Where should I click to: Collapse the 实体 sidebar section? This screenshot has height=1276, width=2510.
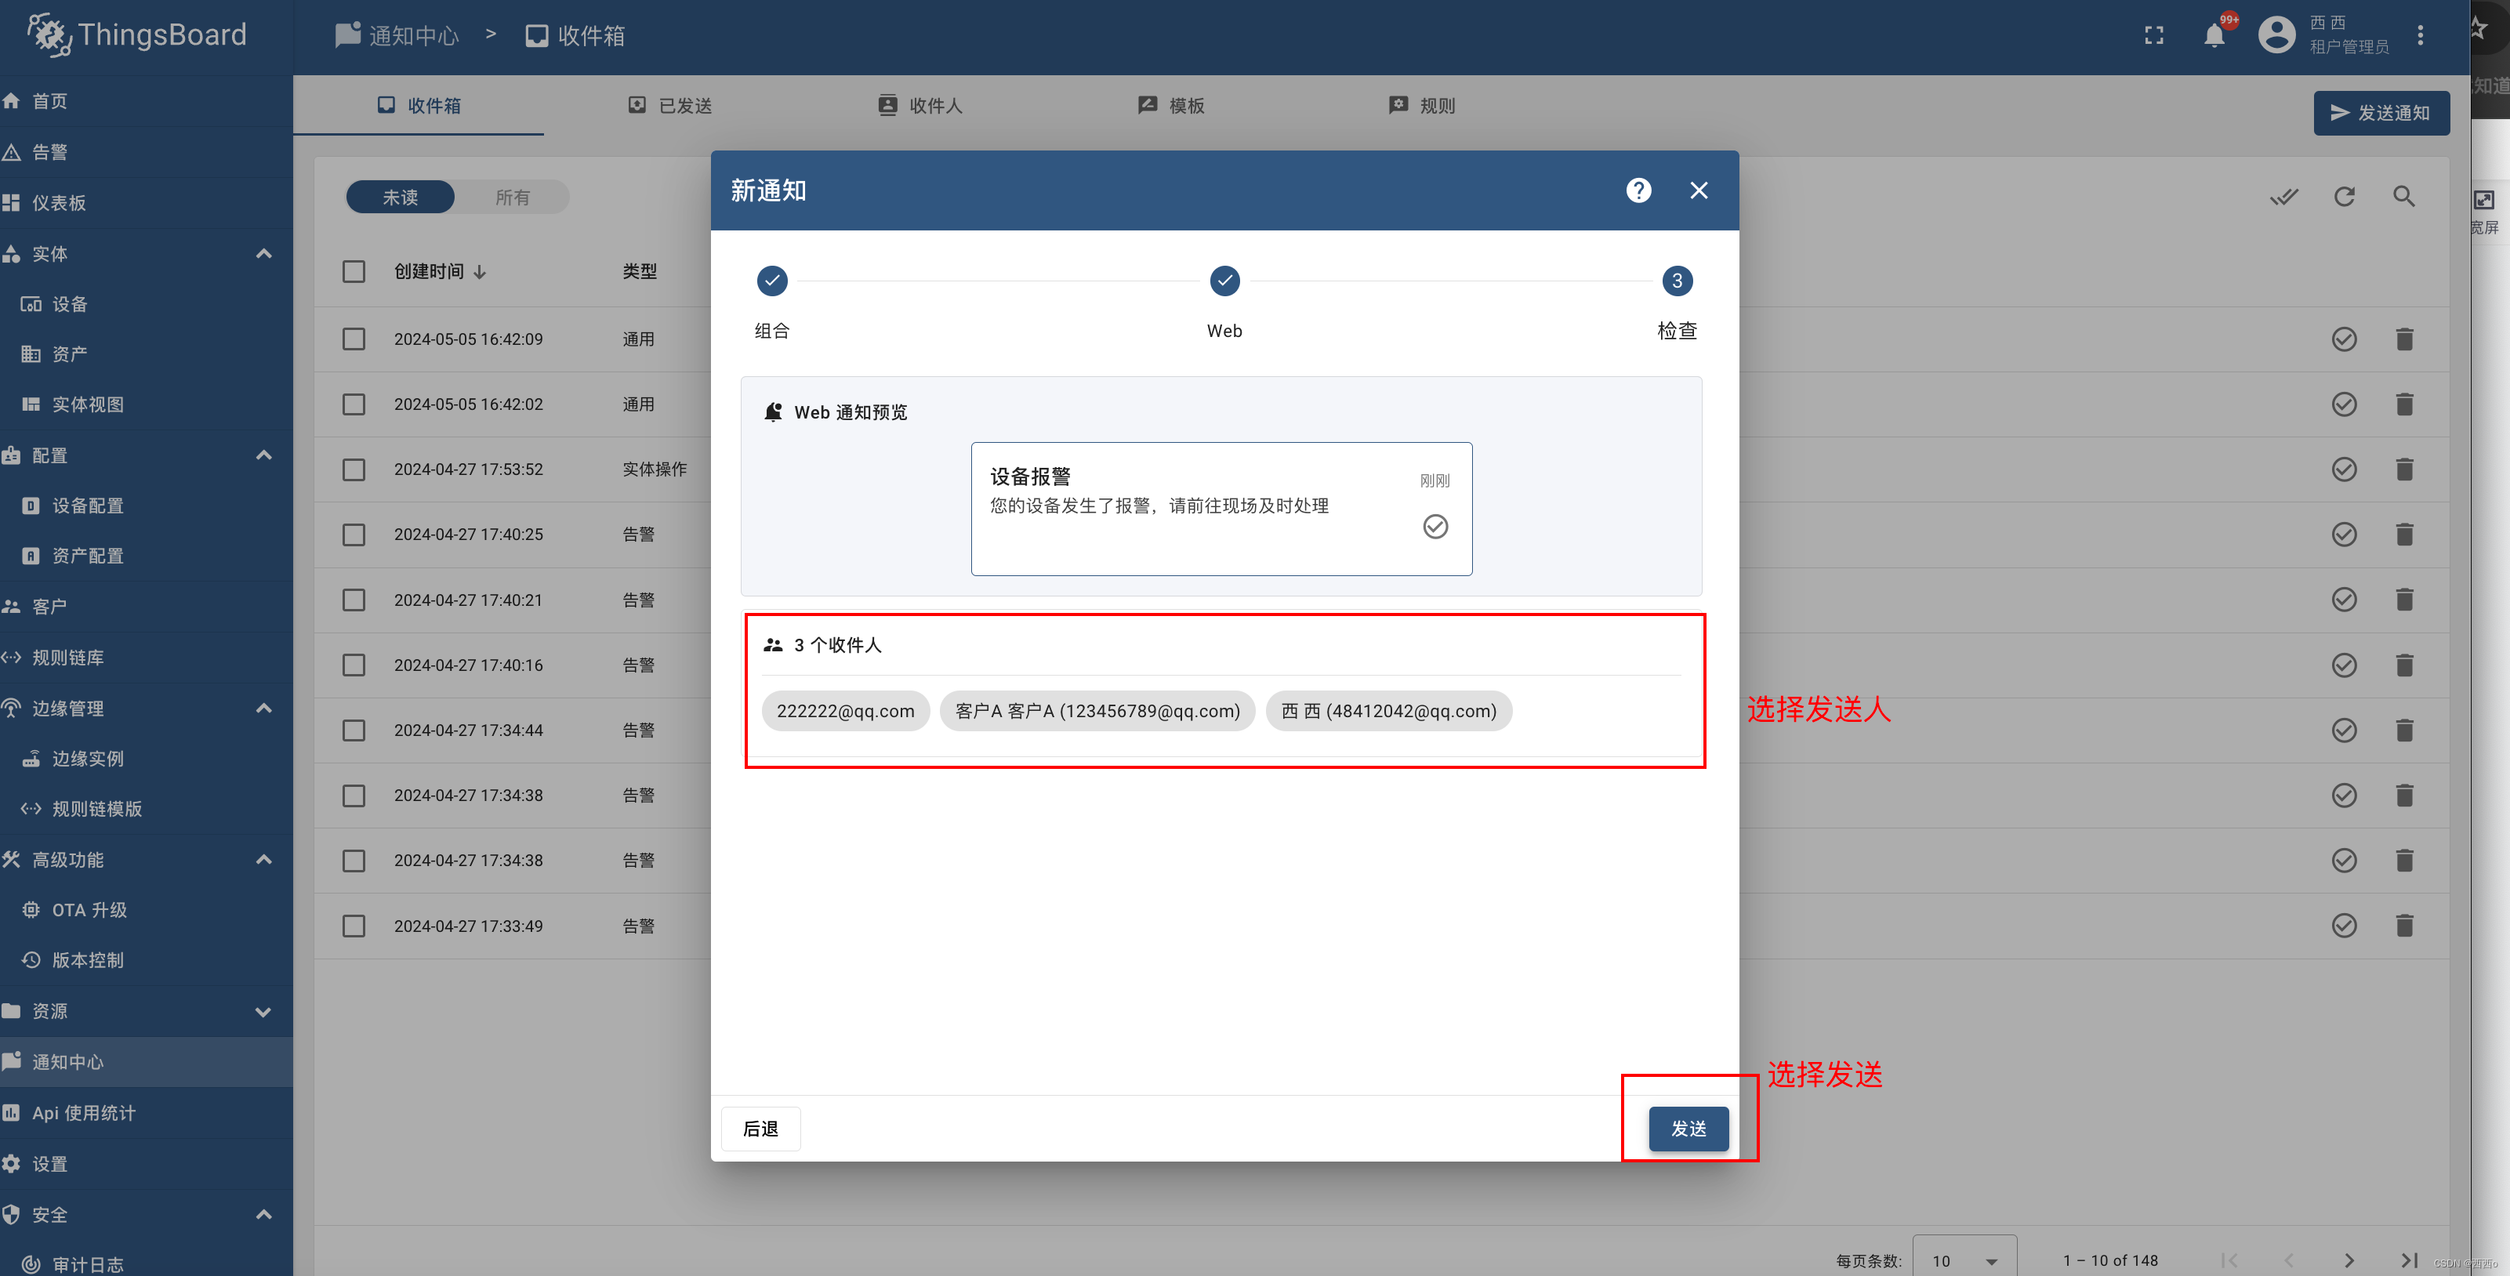pos(263,253)
